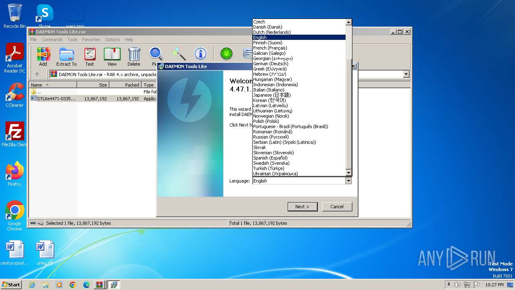Image resolution: width=515 pixels, height=290 pixels.
Task: Select the CCleaner desktop icon
Action: coord(14,95)
